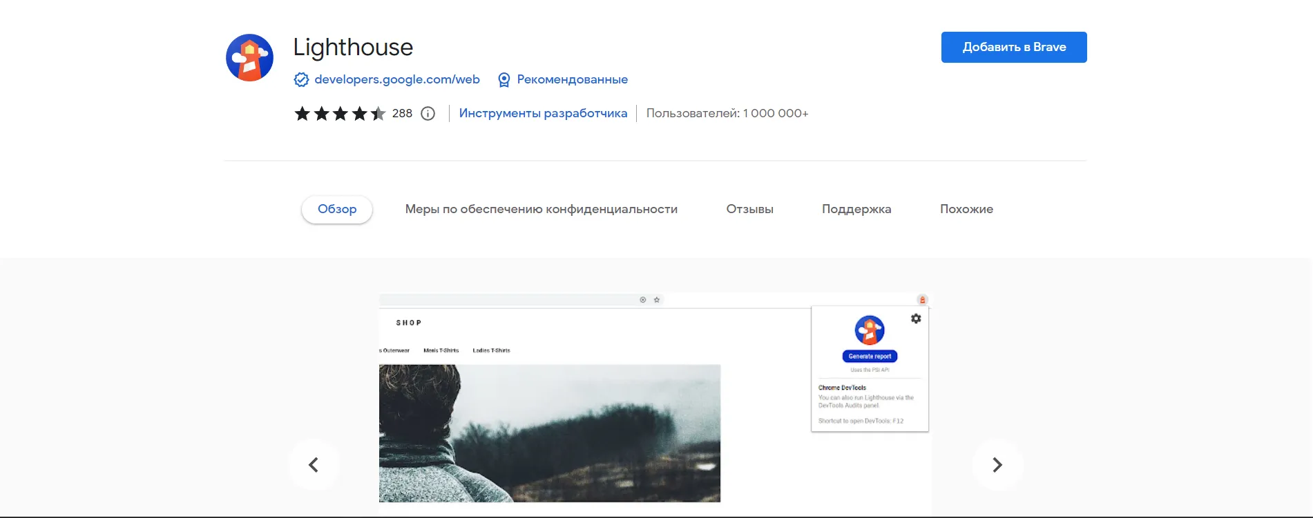Viewport: 1313px width, 518px height.
Task: Open the Похожие tab
Action: click(x=966, y=209)
